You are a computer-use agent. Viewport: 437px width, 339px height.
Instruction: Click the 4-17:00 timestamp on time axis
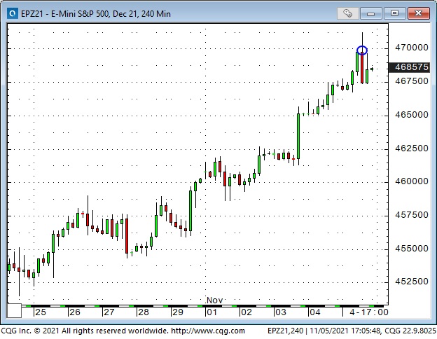click(x=368, y=312)
